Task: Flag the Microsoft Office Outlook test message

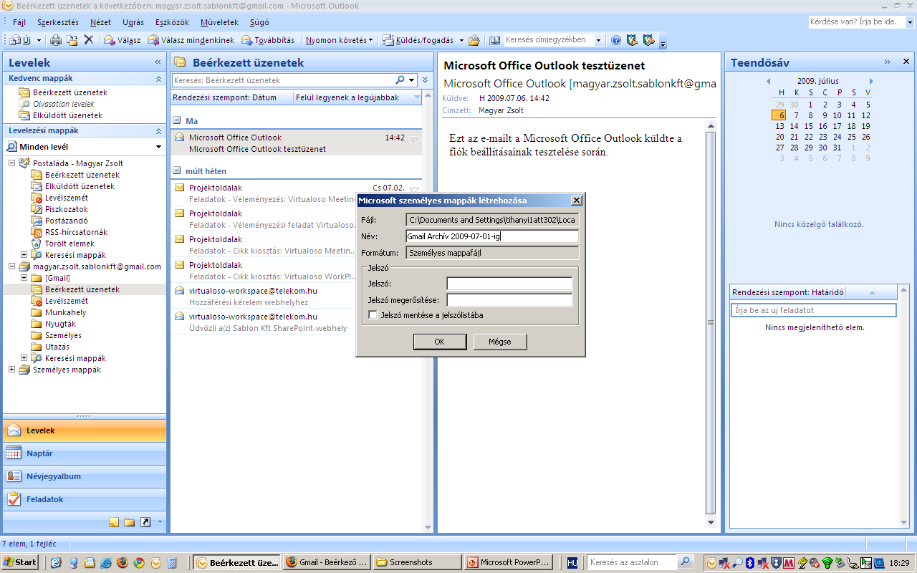Action: [x=414, y=143]
